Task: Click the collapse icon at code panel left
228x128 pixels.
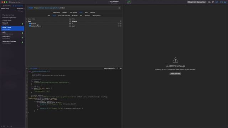Action: coord(27,68)
